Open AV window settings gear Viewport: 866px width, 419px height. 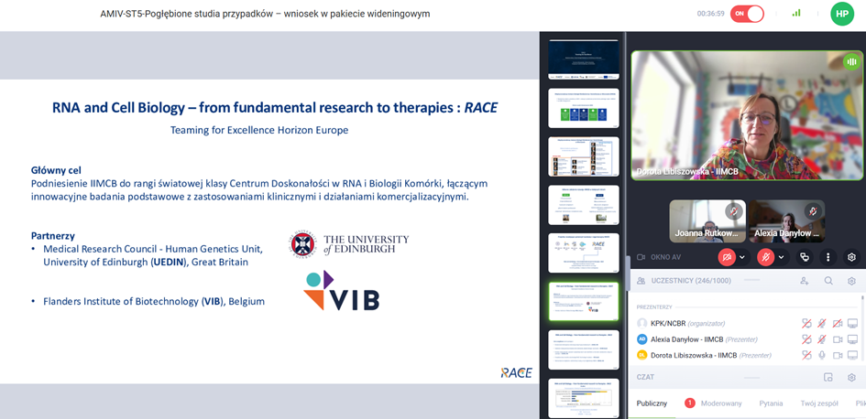(851, 257)
